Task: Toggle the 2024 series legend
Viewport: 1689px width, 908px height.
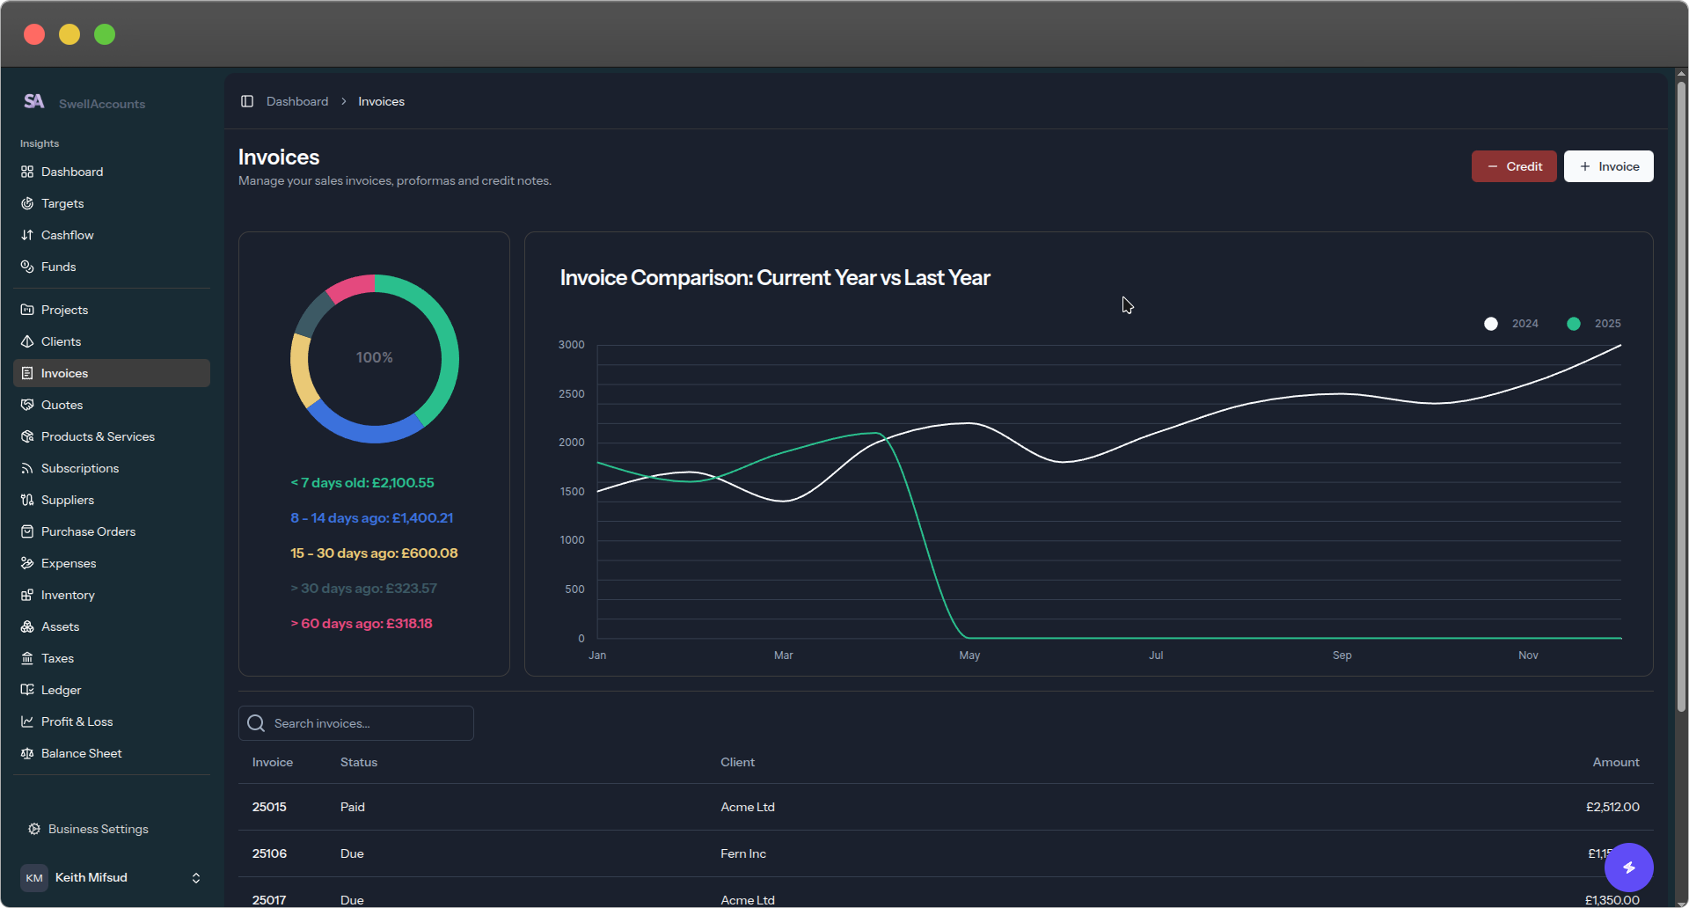Action: [1511, 324]
